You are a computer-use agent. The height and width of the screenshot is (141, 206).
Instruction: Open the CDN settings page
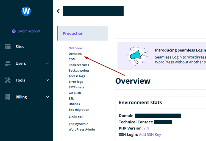point(72,59)
